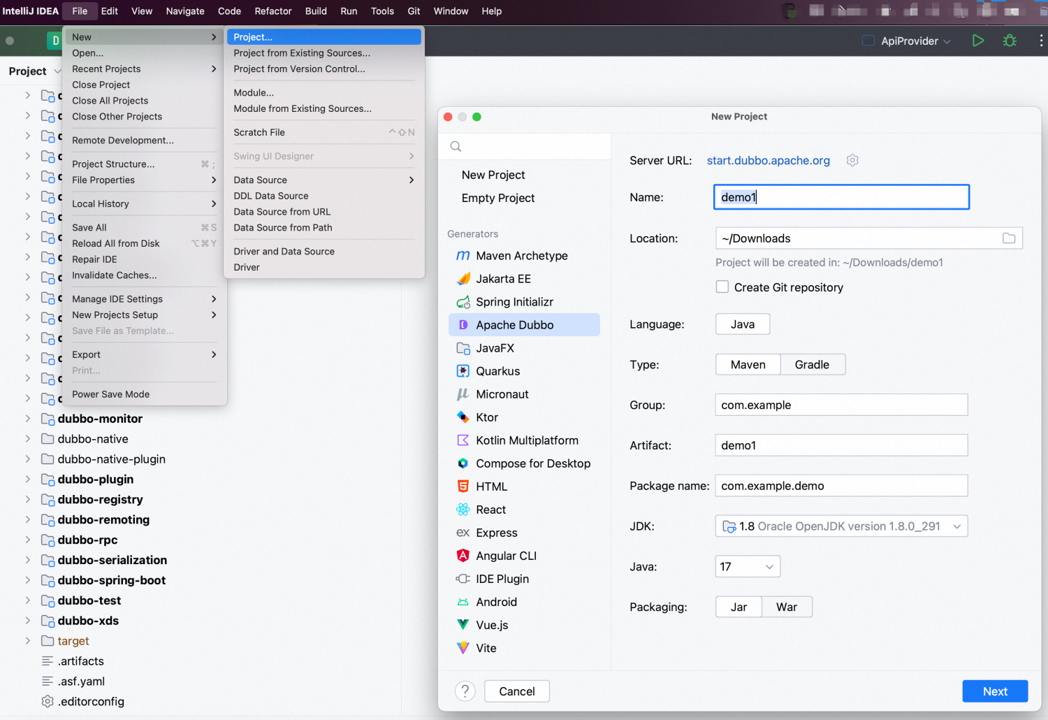Screen dimensions: 1048x720
Task: Choose Gradle as the build type
Action: click(x=812, y=365)
